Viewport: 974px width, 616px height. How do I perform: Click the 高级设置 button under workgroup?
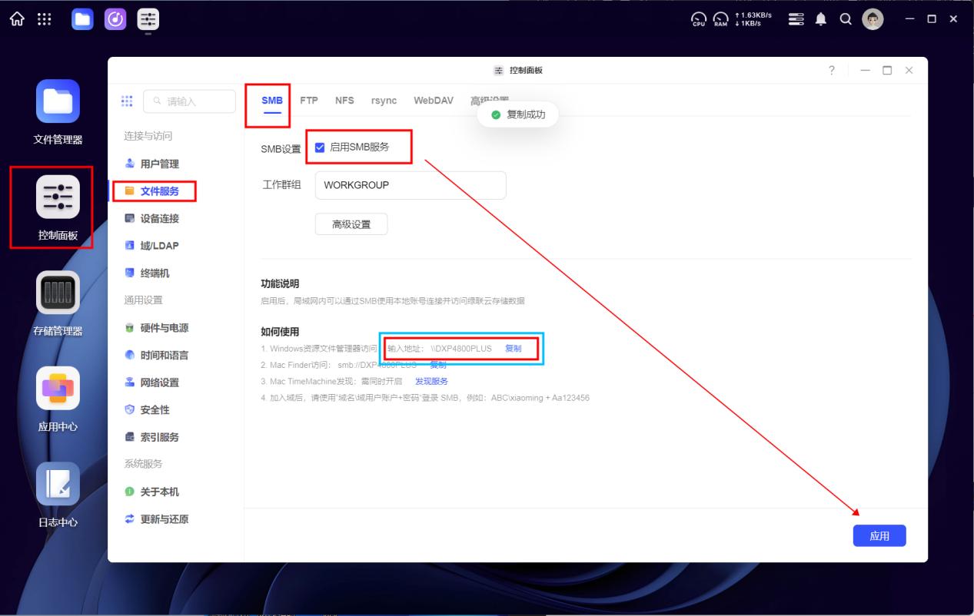pos(351,224)
